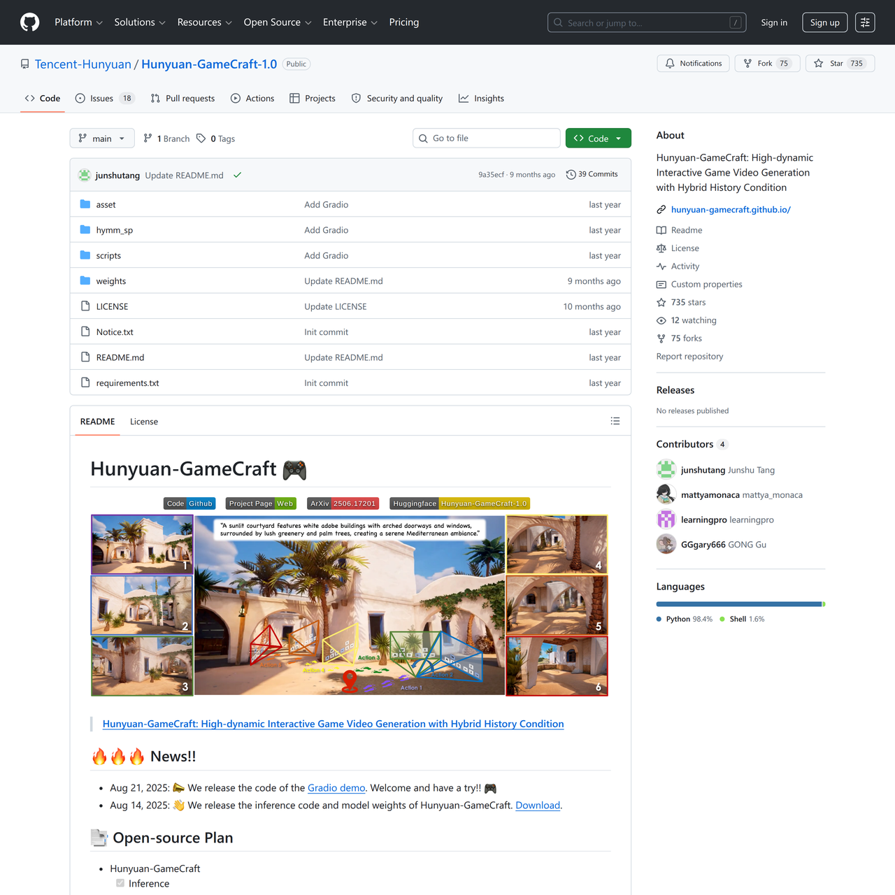This screenshot has height=895, width=895.
Task: View the 1 Branch list
Action: tap(166, 138)
